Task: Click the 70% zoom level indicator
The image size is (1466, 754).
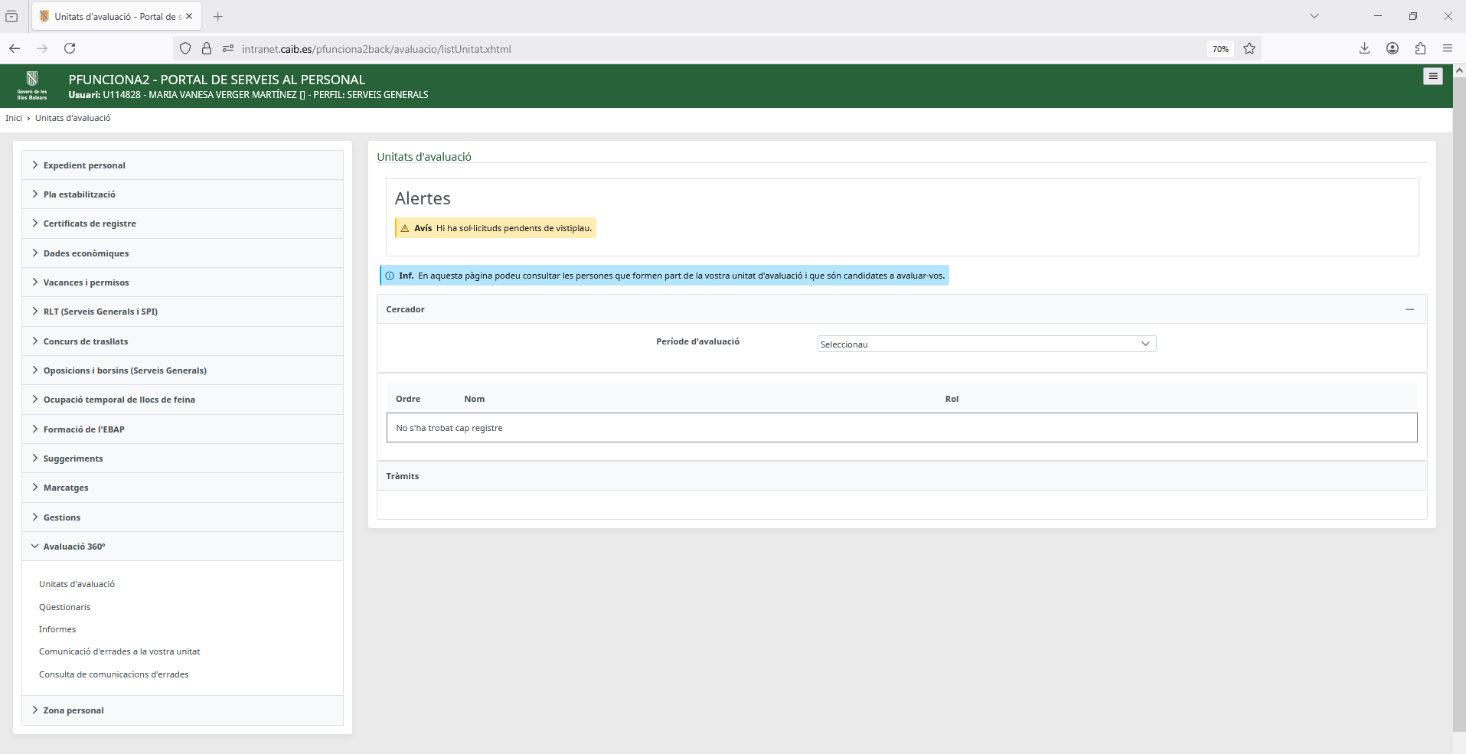Action: 1219,49
